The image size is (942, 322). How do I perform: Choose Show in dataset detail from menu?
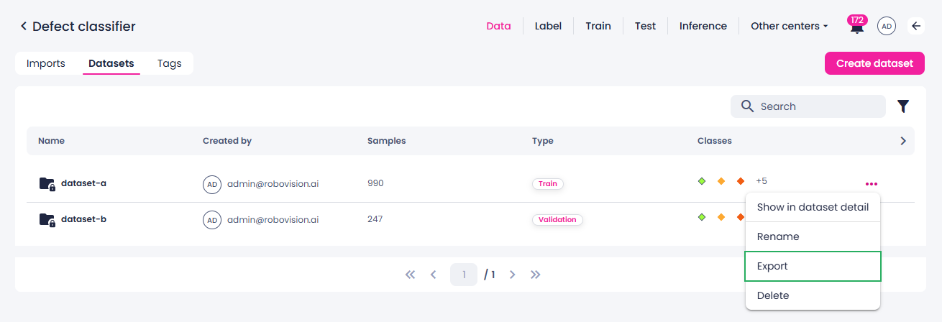point(813,207)
